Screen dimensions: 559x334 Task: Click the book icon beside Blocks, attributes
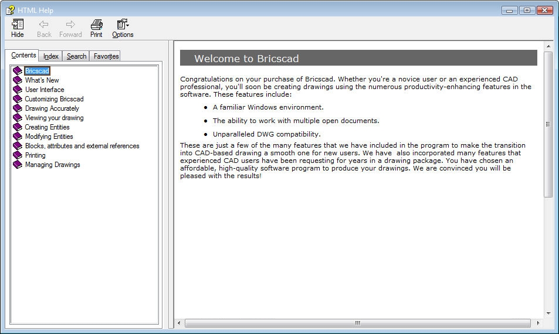[18, 146]
